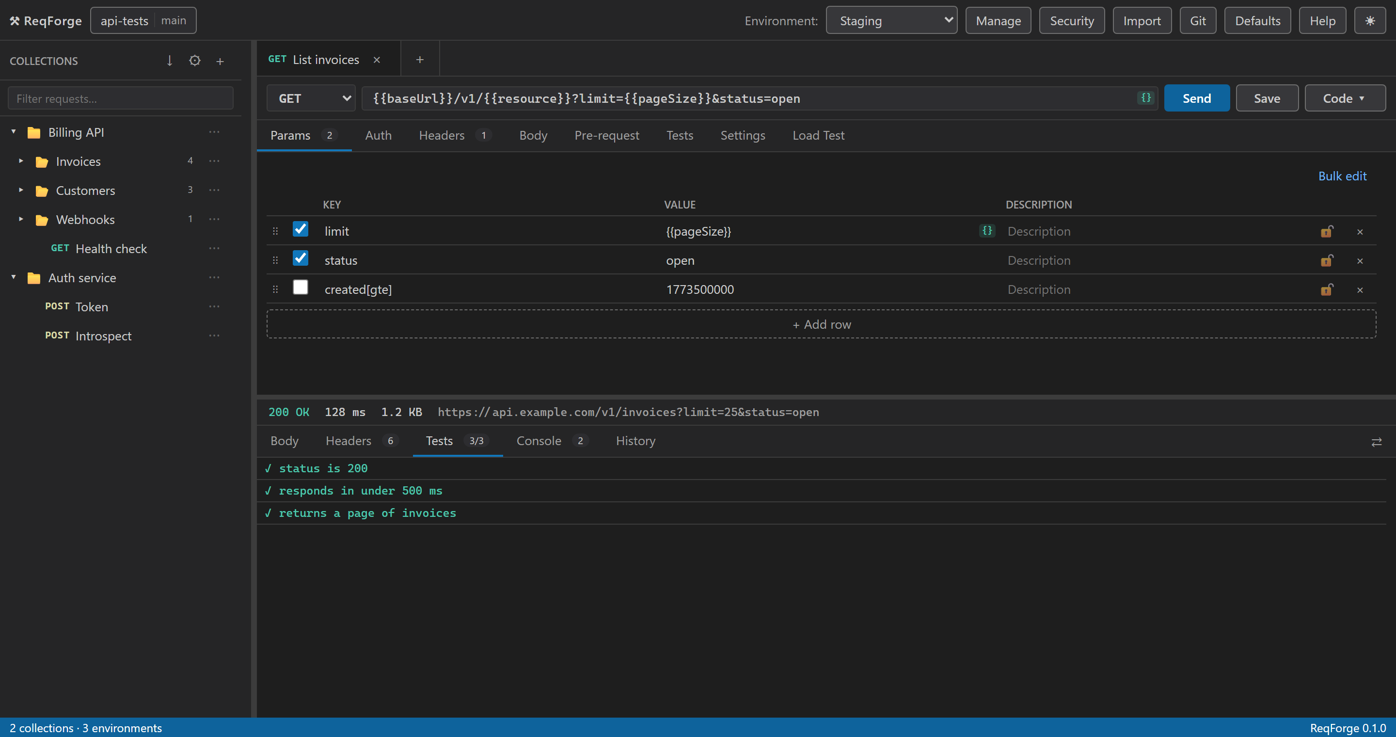Collapse the Billing API collection

pos(14,132)
